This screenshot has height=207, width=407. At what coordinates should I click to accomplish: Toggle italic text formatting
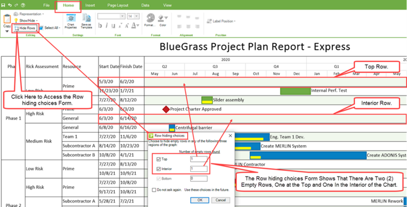107,25
